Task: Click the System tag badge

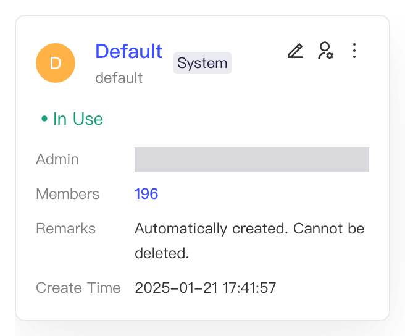Action: click(203, 63)
